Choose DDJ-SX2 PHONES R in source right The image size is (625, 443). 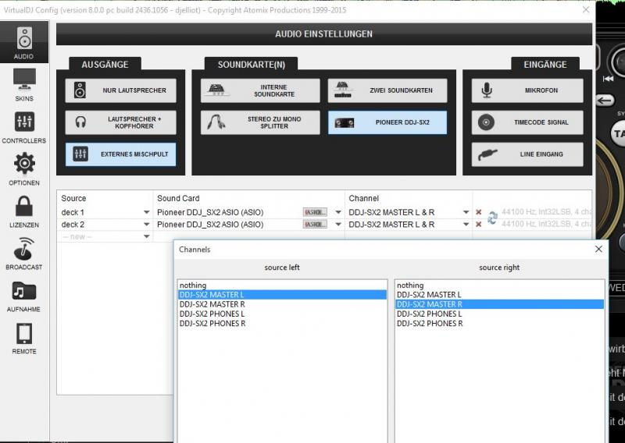pos(429,323)
